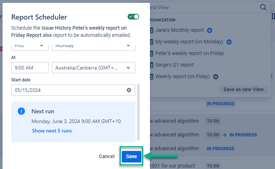Click the mail icon beside Weekly report (on Fiday)
This screenshot has width=275, height=169.
point(216,77)
